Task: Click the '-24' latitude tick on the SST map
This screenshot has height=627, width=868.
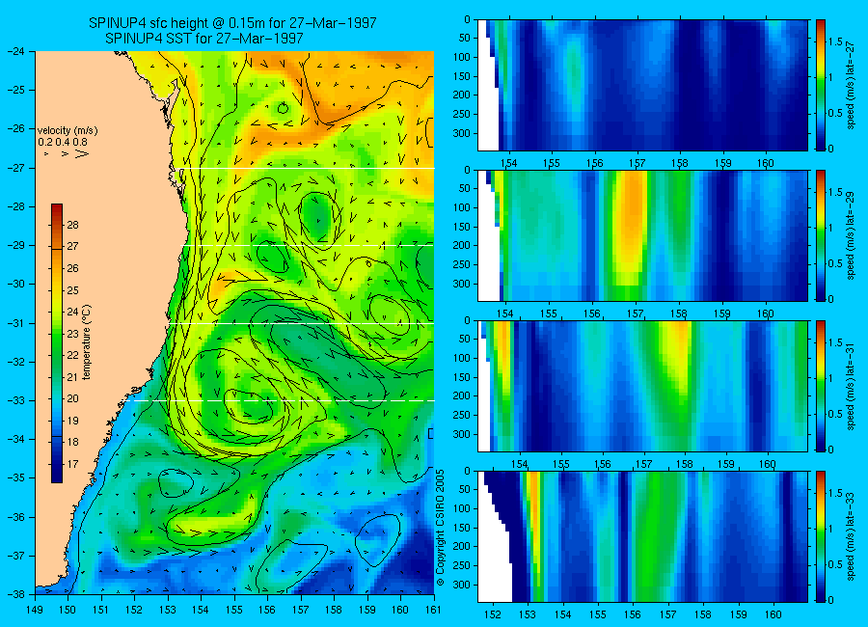Action: pos(17,51)
